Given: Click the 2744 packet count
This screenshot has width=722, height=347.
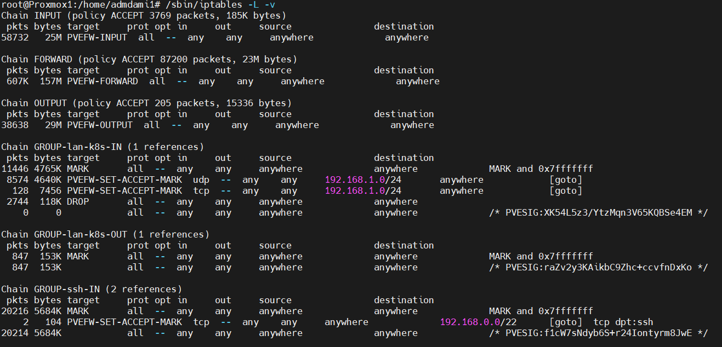Looking at the screenshot, I should click(18, 201).
